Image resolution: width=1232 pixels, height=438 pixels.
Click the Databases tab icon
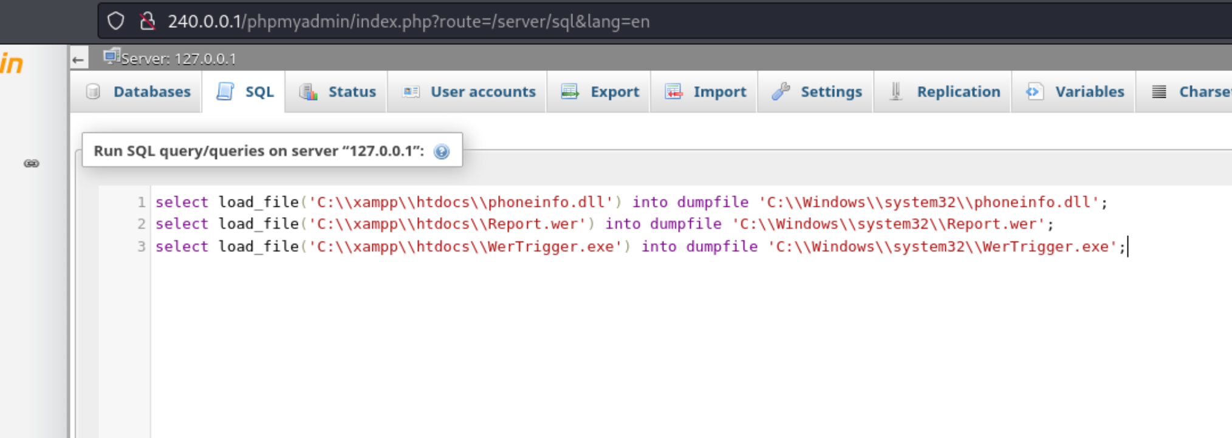point(93,92)
